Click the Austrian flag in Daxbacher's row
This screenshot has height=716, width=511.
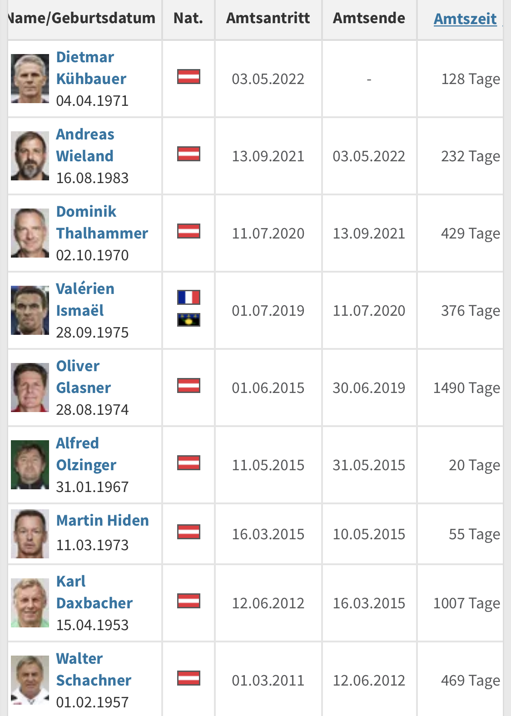click(189, 601)
